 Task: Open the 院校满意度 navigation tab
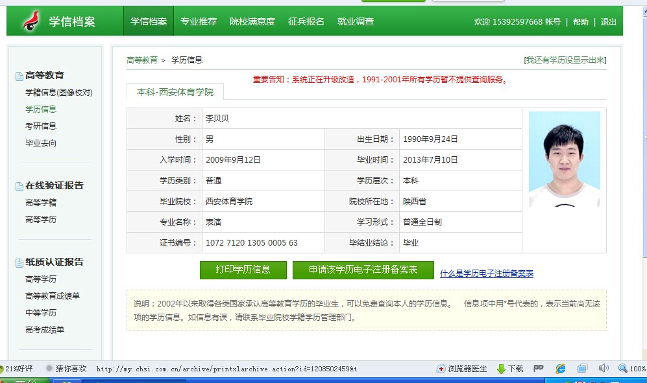point(252,21)
